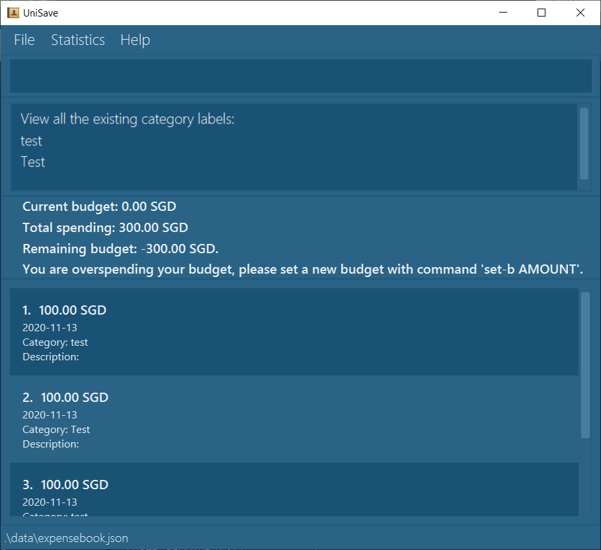Click date 2020-11-13 of expense 2
The image size is (601, 550).
[x=50, y=415]
